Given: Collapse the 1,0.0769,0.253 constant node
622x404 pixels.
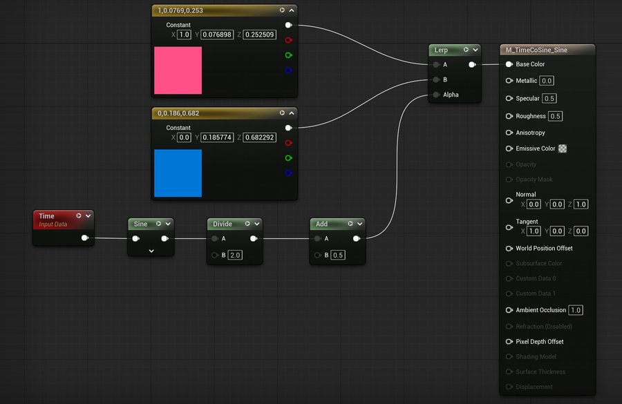Looking at the screenshot, I should pyautogui.click(x=292, y=10).
